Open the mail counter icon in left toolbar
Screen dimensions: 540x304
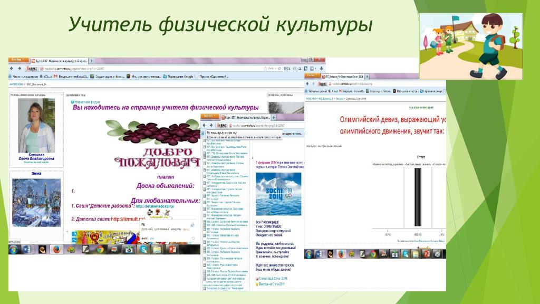[x=287, y=69]
